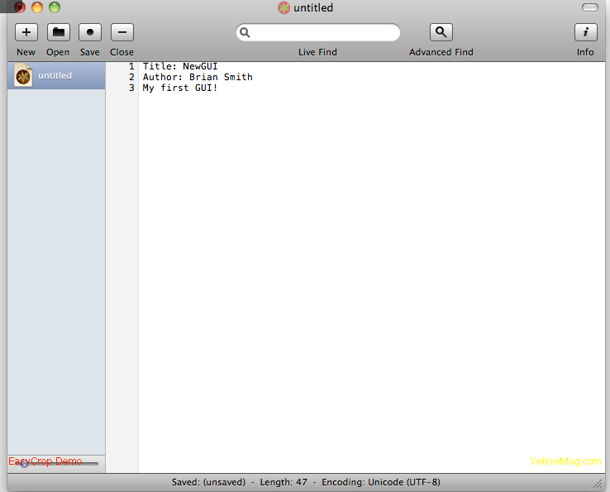Select the untitled document in the sidebar
610x492 pixels.
pos(55,75)
